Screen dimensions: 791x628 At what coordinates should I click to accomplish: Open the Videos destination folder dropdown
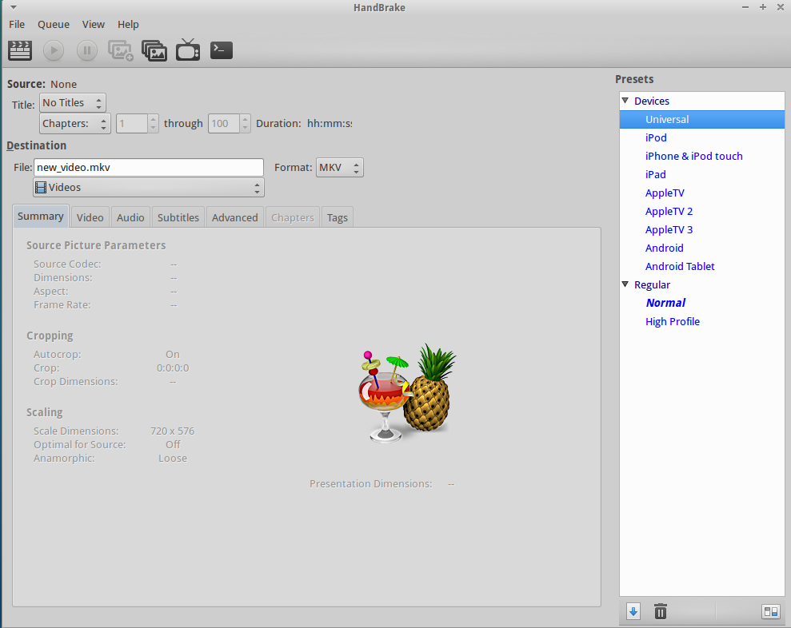click(148, 188)
